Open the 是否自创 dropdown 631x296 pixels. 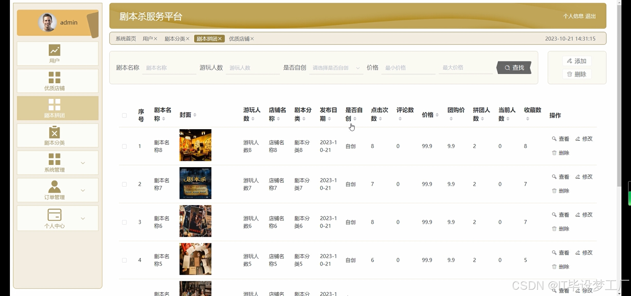pyautogui.click(x=336, y=68)
